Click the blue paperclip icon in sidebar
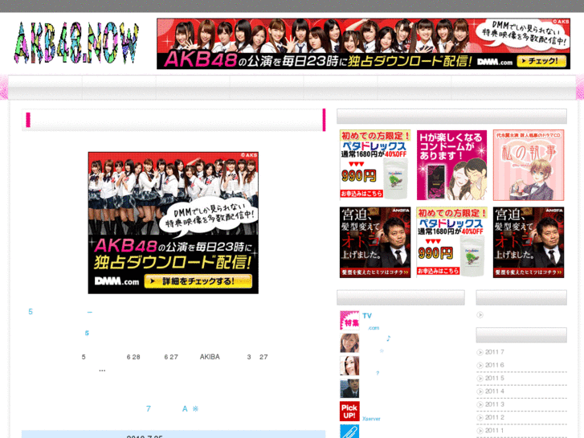The height and width of the screenshot is (438, 584). 349,432
